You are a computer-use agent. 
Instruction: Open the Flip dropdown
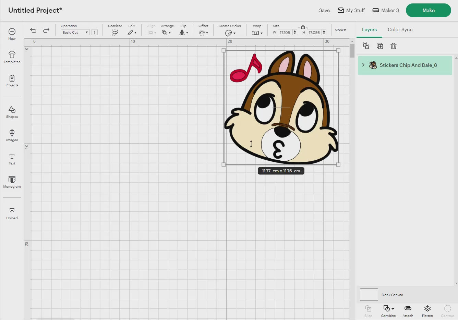(x=184, y=33)
